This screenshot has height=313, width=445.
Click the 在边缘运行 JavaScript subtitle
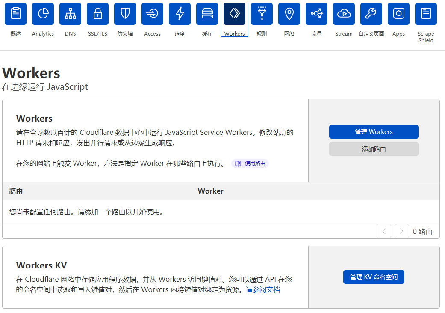tap(45, 87)
